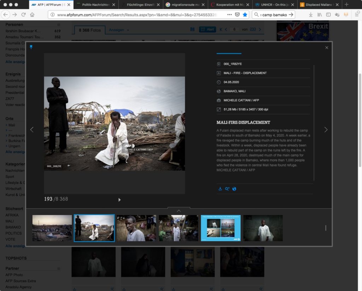Open Firefox downloads arrow icon
This screenshot has width=362, height=291.
pyautogui.click(x=311, y=15)
